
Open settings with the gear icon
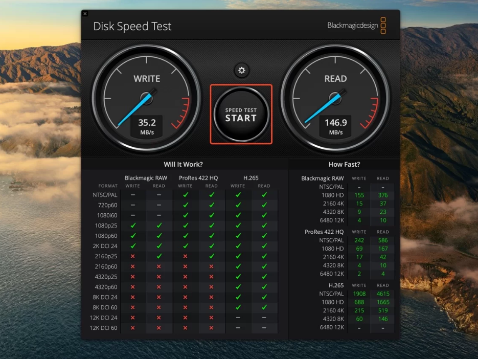point(241,71)
